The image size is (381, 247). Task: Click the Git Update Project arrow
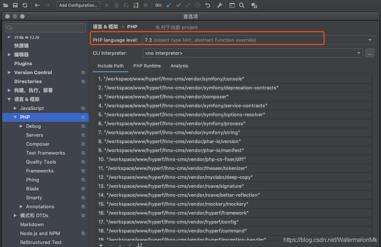point(169,5)
